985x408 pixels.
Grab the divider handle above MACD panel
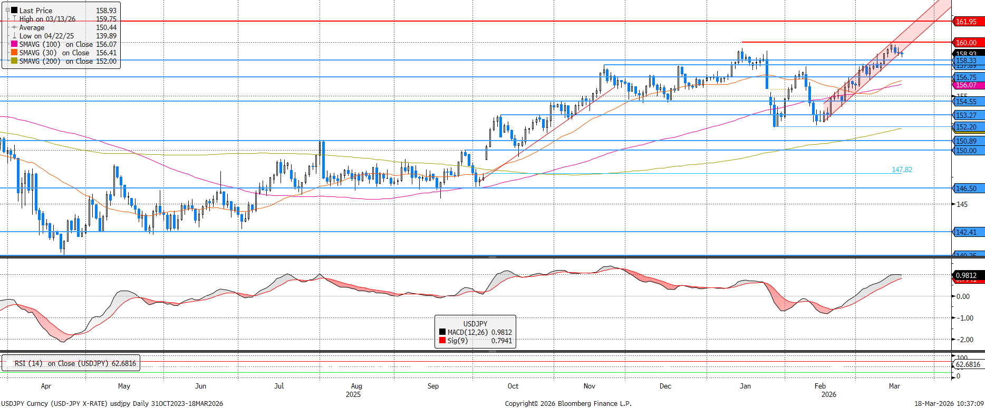coord(492,257)
